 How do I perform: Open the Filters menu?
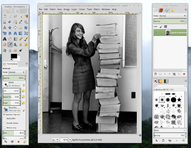click(x=96, y=10)
